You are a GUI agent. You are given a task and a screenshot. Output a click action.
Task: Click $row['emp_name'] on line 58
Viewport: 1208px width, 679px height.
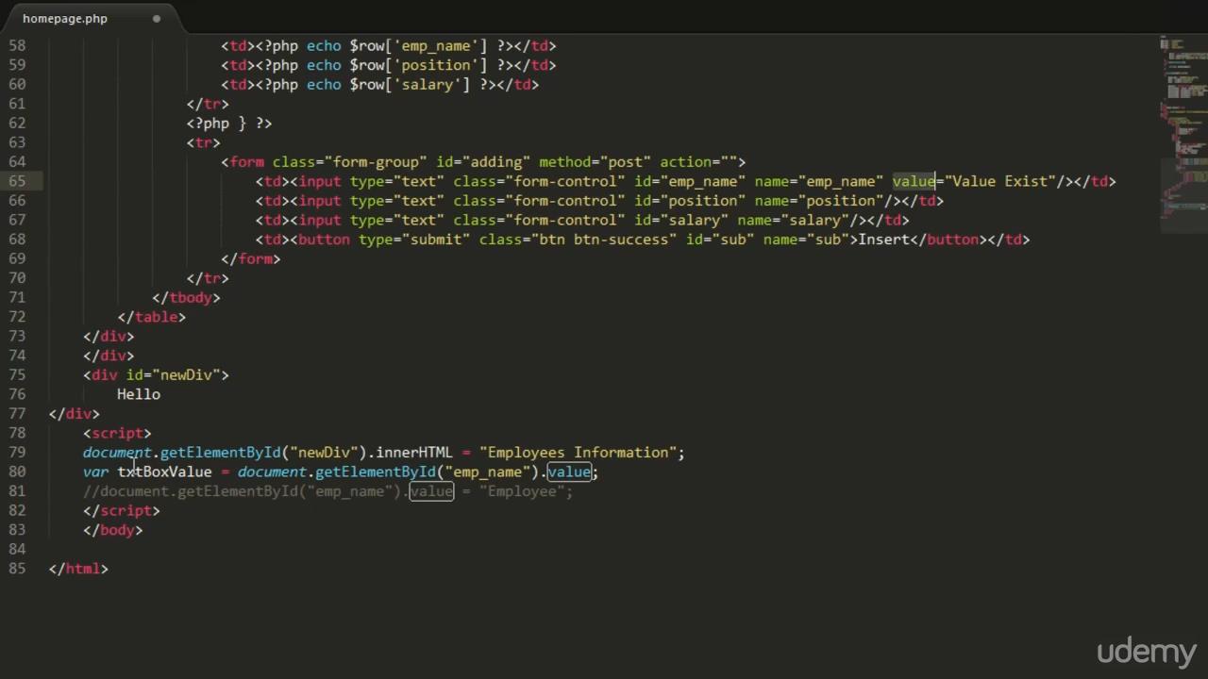pos(418,45)
